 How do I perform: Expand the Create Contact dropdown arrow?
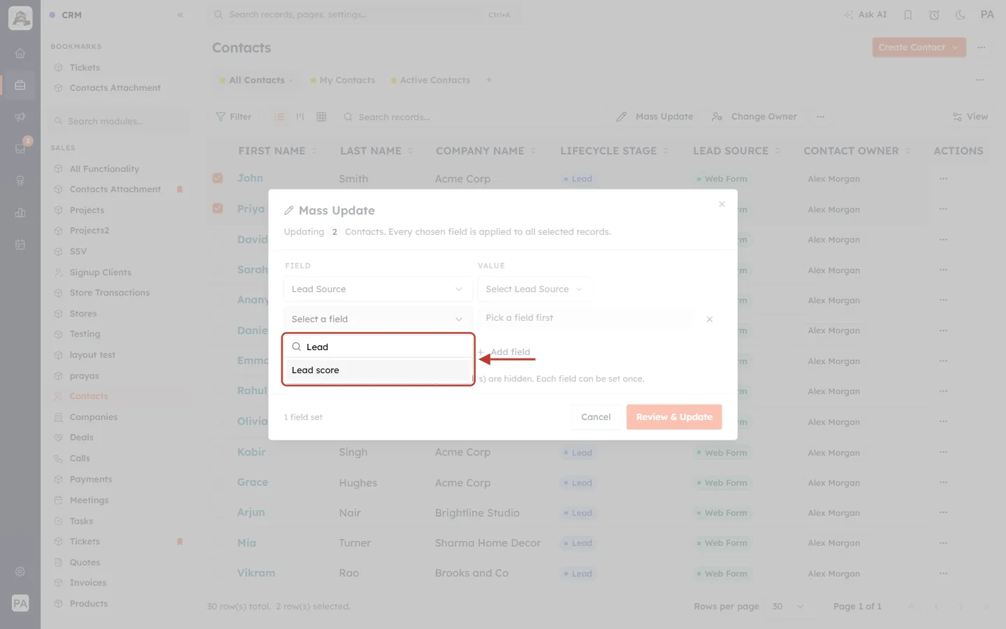955,48
